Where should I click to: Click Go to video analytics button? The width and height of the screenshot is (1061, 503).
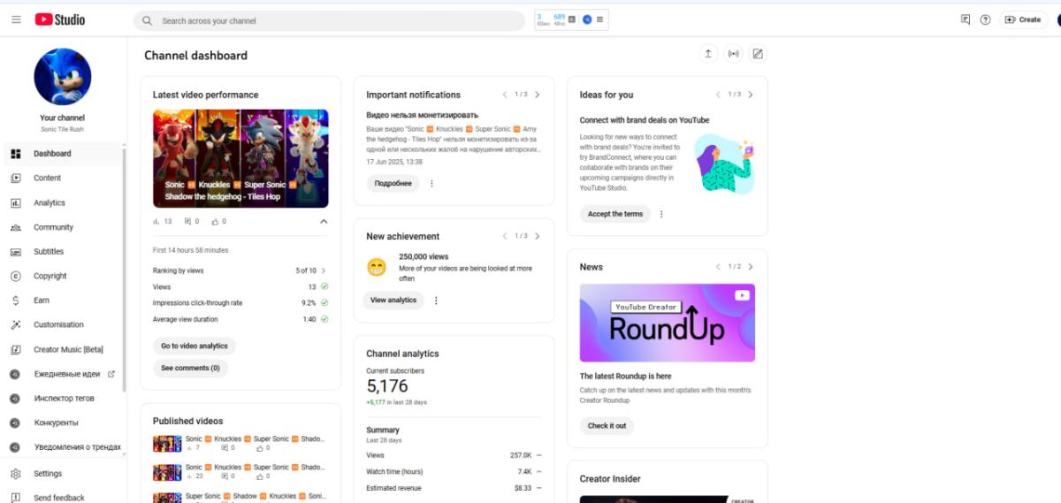pyautogui.click(x=195, y=347)
